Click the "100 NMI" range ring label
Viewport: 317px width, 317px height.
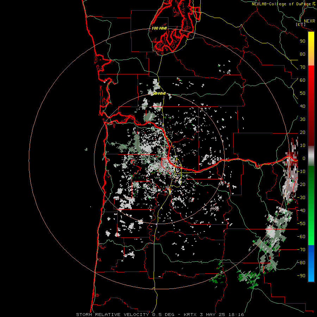point(159,28)
